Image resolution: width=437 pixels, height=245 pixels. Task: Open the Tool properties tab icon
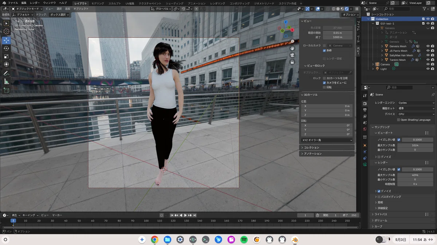(x=365, y=95)
